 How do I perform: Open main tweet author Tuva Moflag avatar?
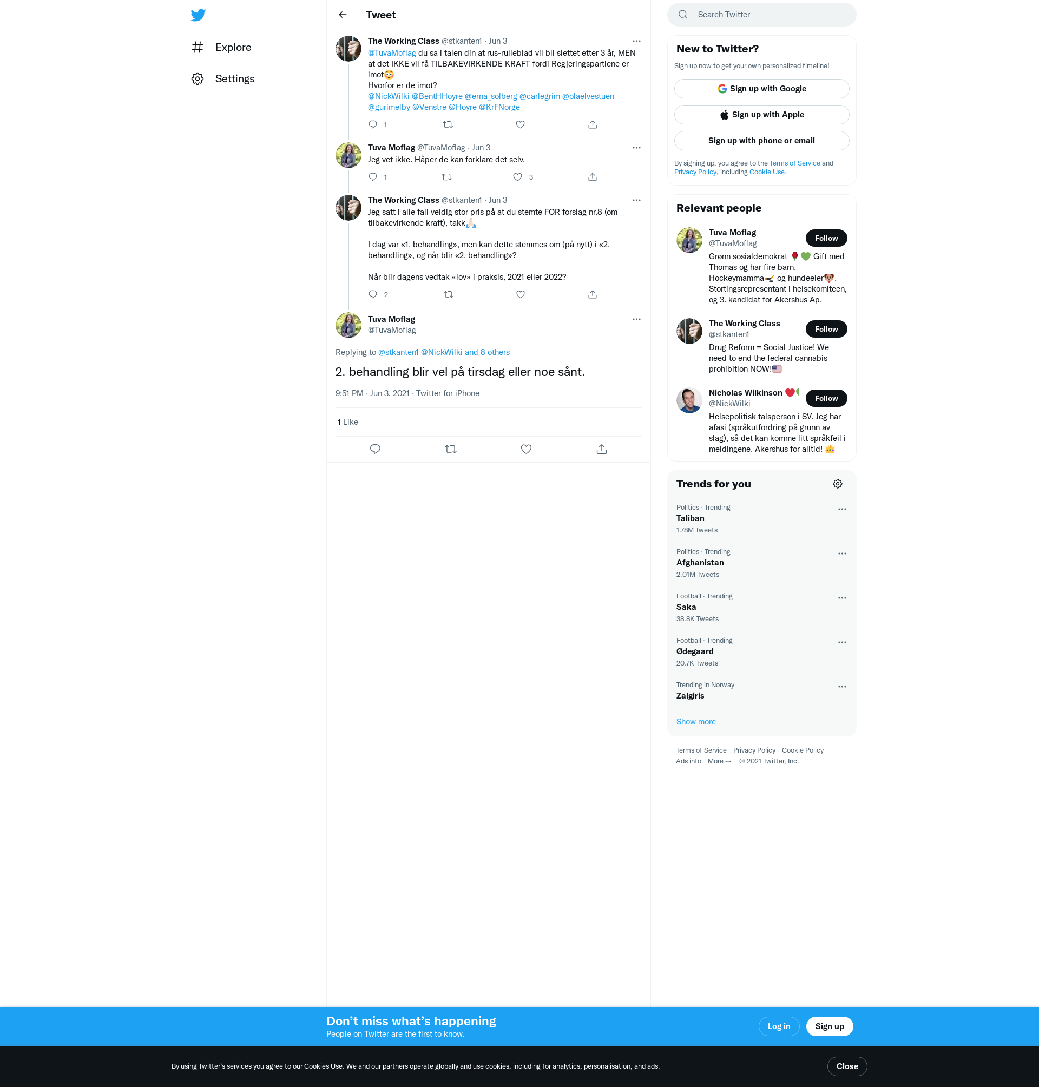coord(348,325)
